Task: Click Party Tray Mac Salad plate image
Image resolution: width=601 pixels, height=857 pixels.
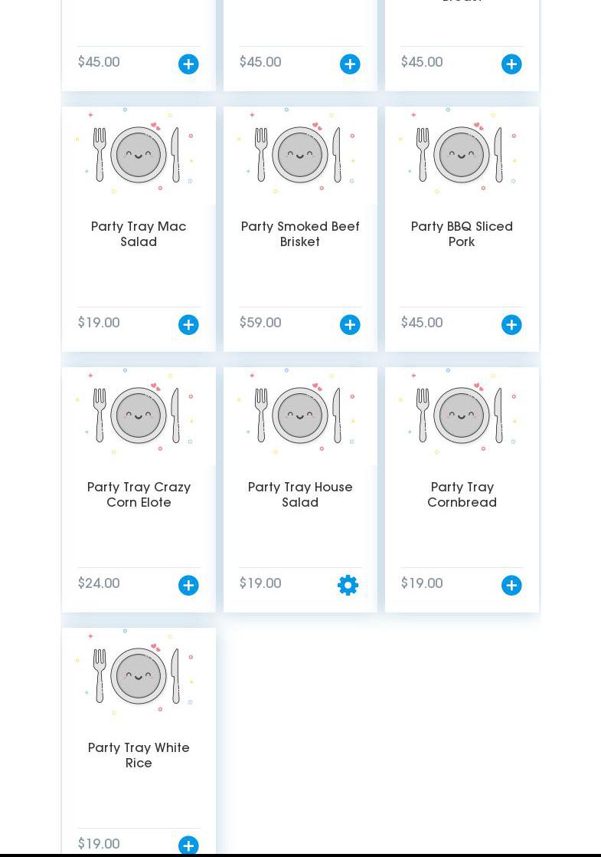Action: pyautogui.click(x=139, y=154)
